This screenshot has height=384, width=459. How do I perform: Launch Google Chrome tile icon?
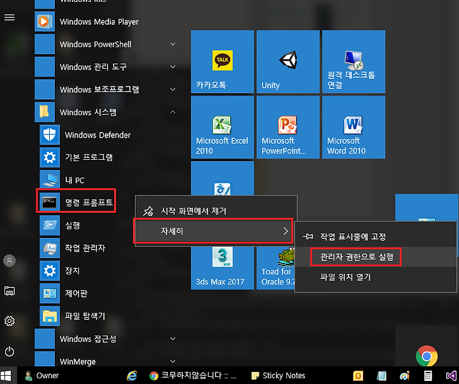pyautogui.click(x=426, y=355)
